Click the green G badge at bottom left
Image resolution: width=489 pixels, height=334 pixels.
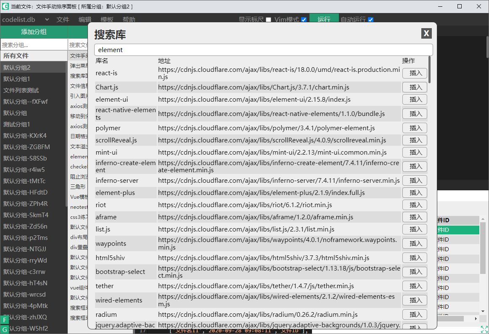point(4,329)
